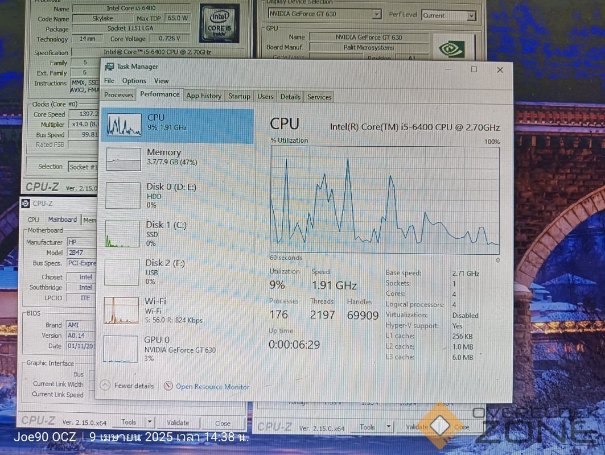The width and height of the screenshot is (605, 455).
Task: Click the AMI BIOS Brand field
Action: coord(81,325)
